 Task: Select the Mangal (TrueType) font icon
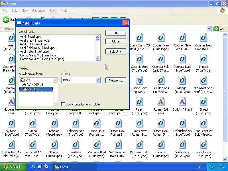(x=182, y=81)
